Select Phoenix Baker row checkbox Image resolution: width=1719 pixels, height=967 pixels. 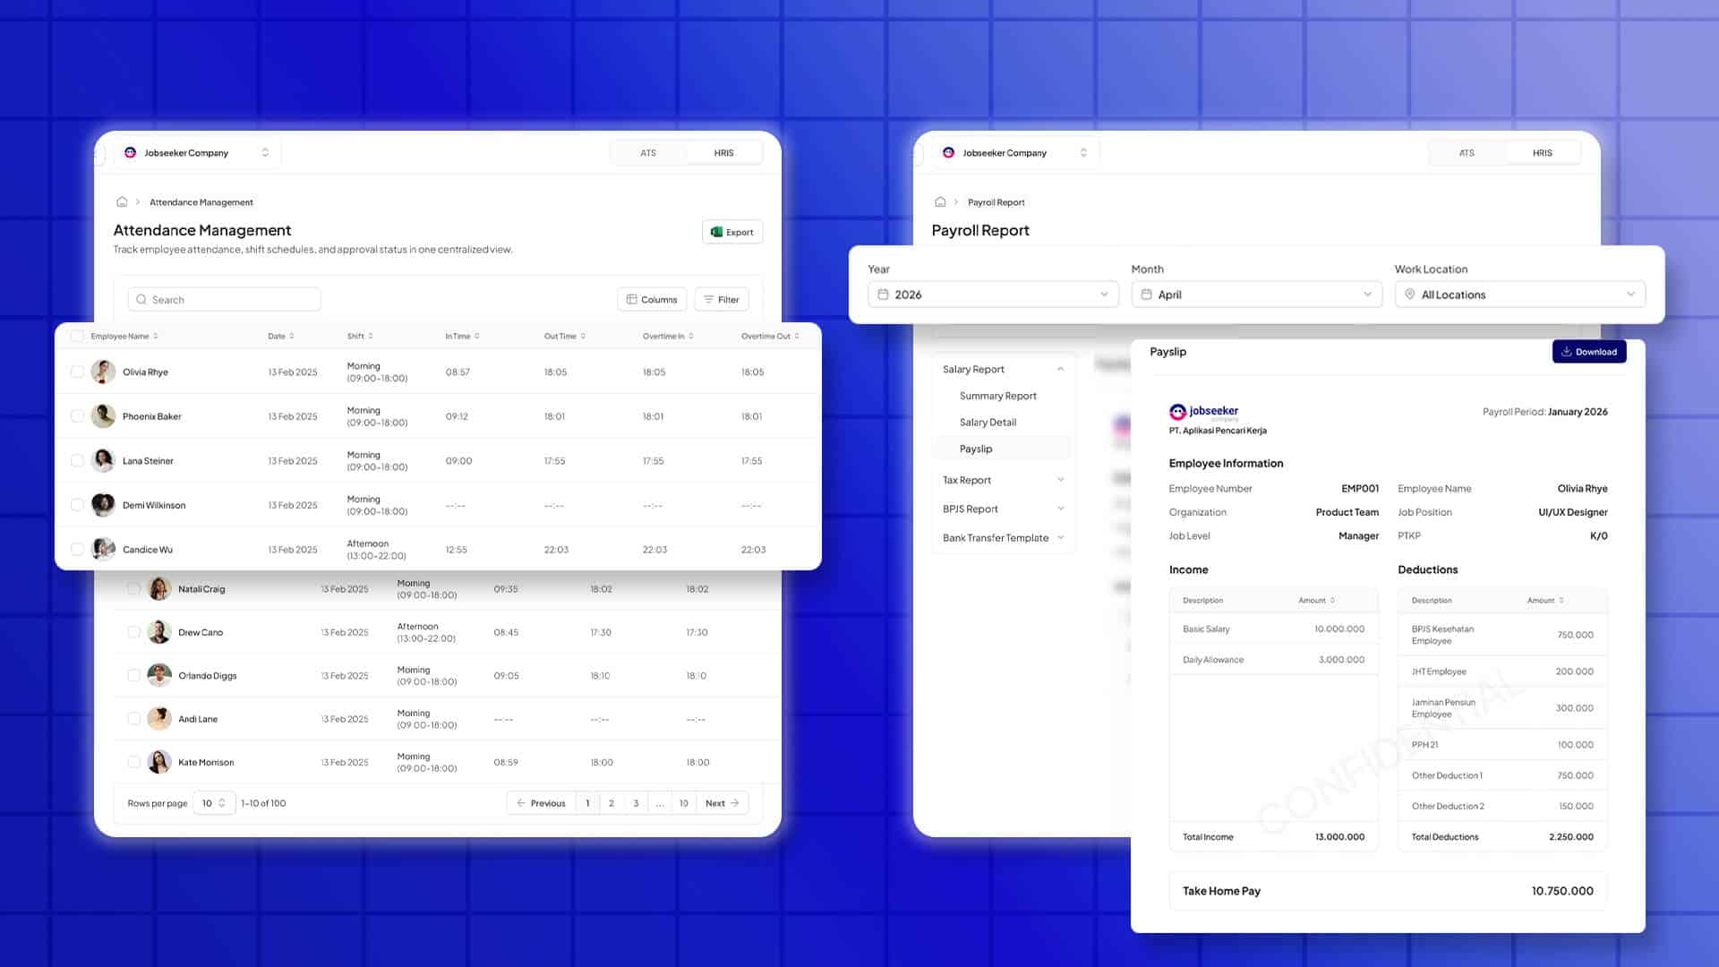click(x=77, y=416)
